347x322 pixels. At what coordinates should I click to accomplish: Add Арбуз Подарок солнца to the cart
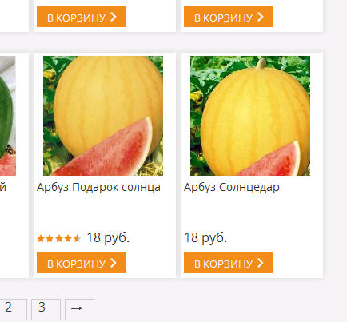[81, 262]
